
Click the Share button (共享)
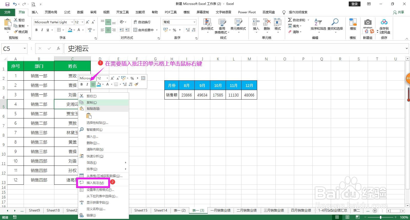[x=399, y=12]
